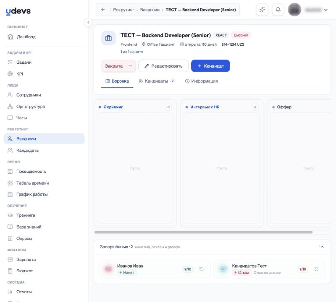Click Рекрутинг in the breadcrumb
This screenshot has width=336, height=302.
point(123,10)
